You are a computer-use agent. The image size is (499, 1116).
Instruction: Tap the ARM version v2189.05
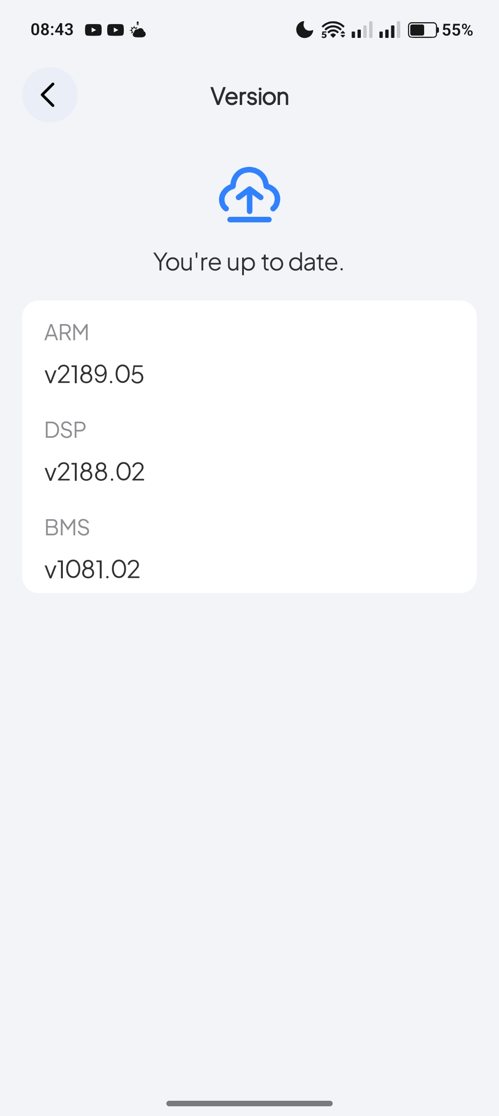(x=94, y=374)
